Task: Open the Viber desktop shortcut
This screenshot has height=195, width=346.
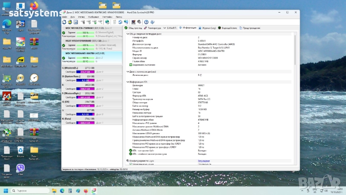Action: (x=20, y=168)
